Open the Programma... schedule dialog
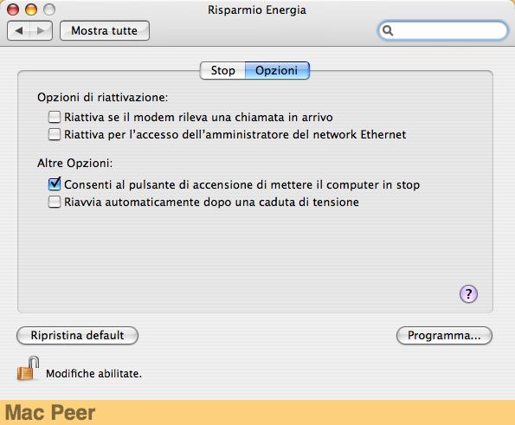Image resolution: width=515 pixels, height=425 pixels. 444,335
